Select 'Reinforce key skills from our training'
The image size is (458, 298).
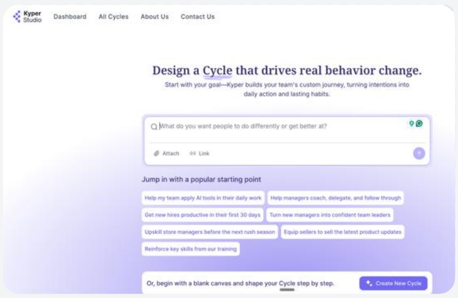[191, 249]
